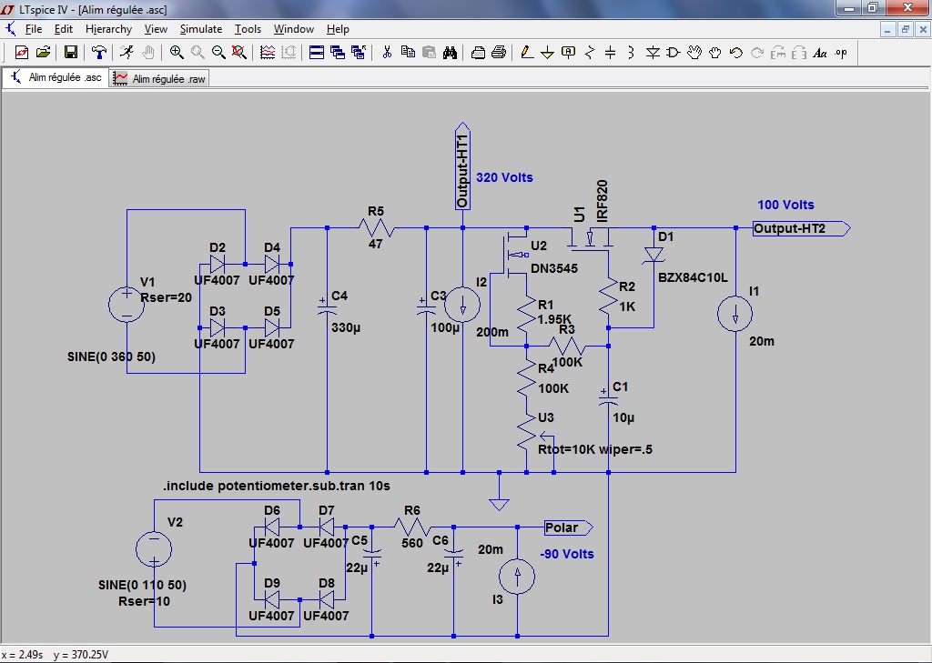
Task: Select the Inductor placement tool
Action: coord(632,53)
